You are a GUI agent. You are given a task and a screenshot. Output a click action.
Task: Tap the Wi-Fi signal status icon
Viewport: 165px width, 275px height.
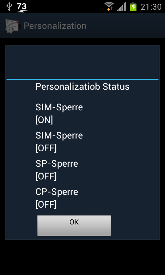(109, 7)
